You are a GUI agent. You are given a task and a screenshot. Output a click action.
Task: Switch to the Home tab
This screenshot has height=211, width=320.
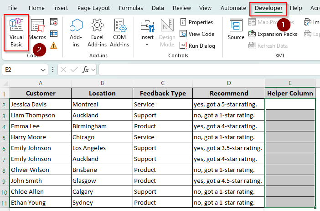pyautogui.click(x=36, y=8)
